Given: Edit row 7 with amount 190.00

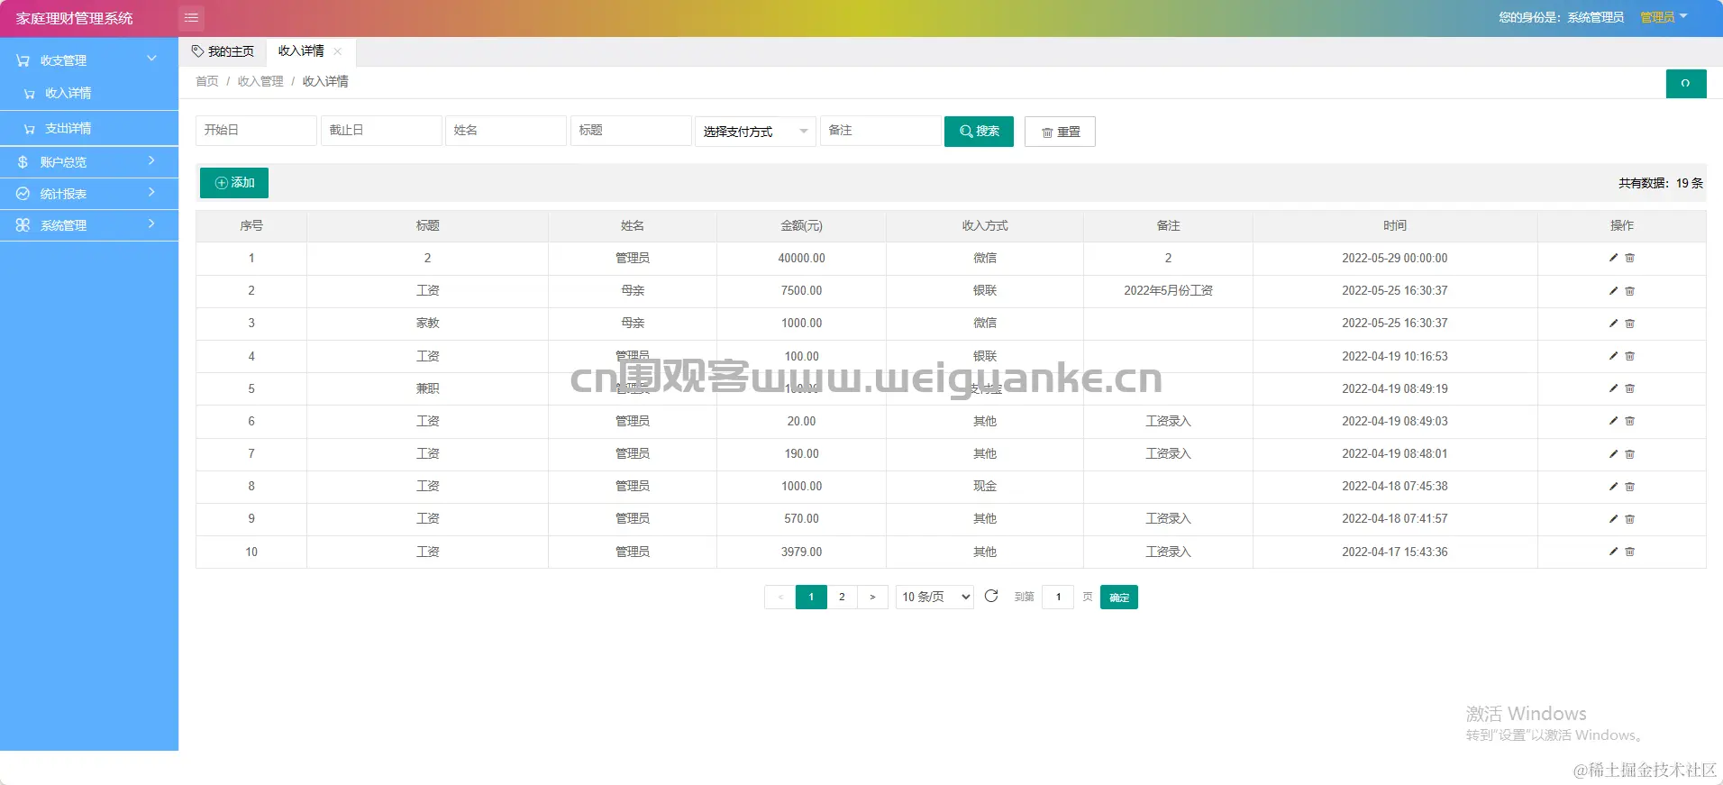Looking at the screenshot, I should (x=1613, y=453).
